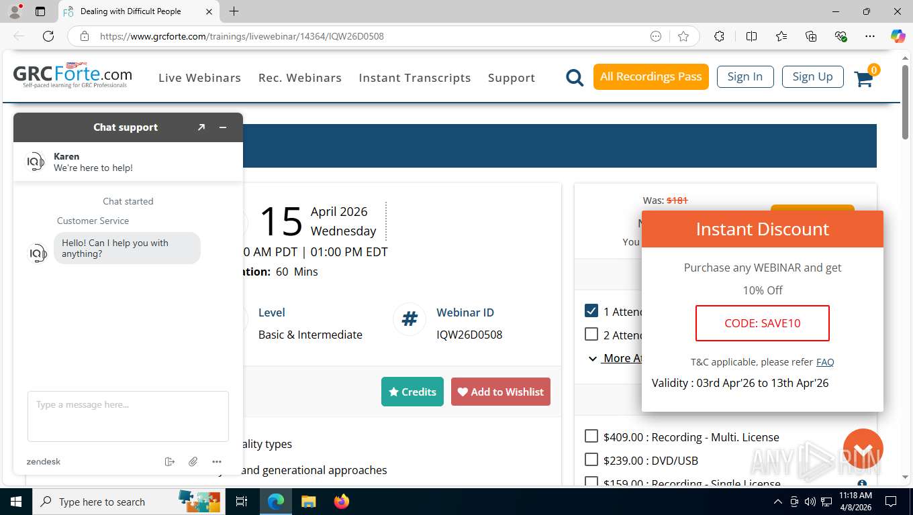Open the Live Webinars menu
Screen dimensions: 913x515
click(199, 78)
